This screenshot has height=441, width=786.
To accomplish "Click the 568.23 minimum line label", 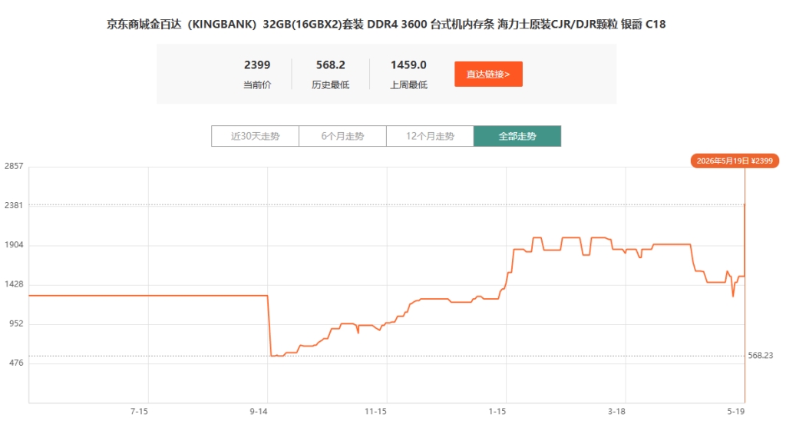I will point(761,355).
